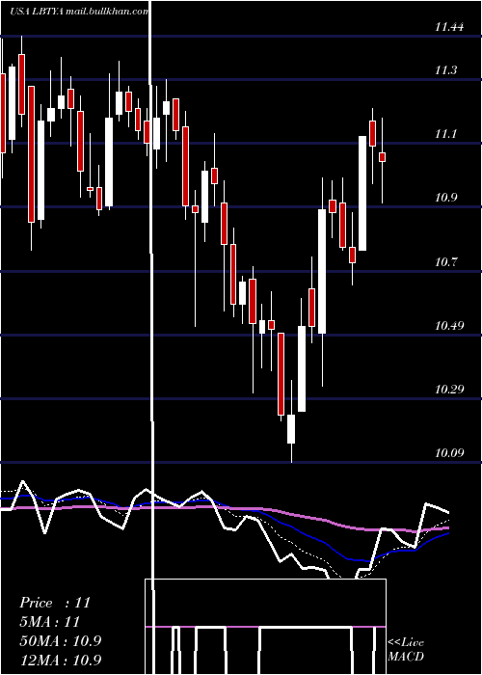The height and width of the screenshot is (675, 482).
Task: Click the last red candlestick near 11.05
Action: pos(382,156)
